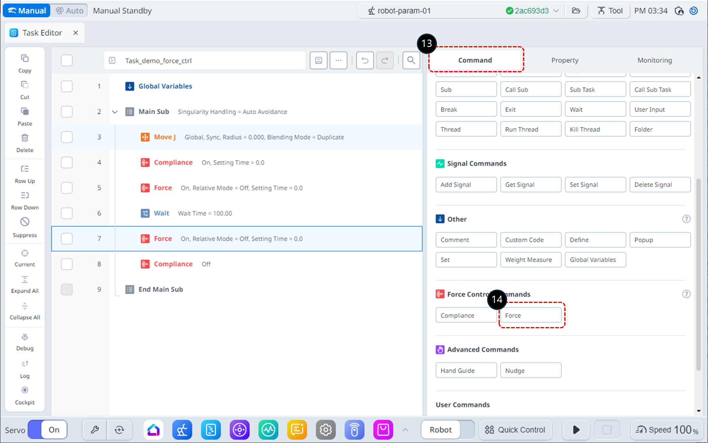Toggle the Servo On switch
The width and height of the screenshot is (708, 443).
coord(48,430)
